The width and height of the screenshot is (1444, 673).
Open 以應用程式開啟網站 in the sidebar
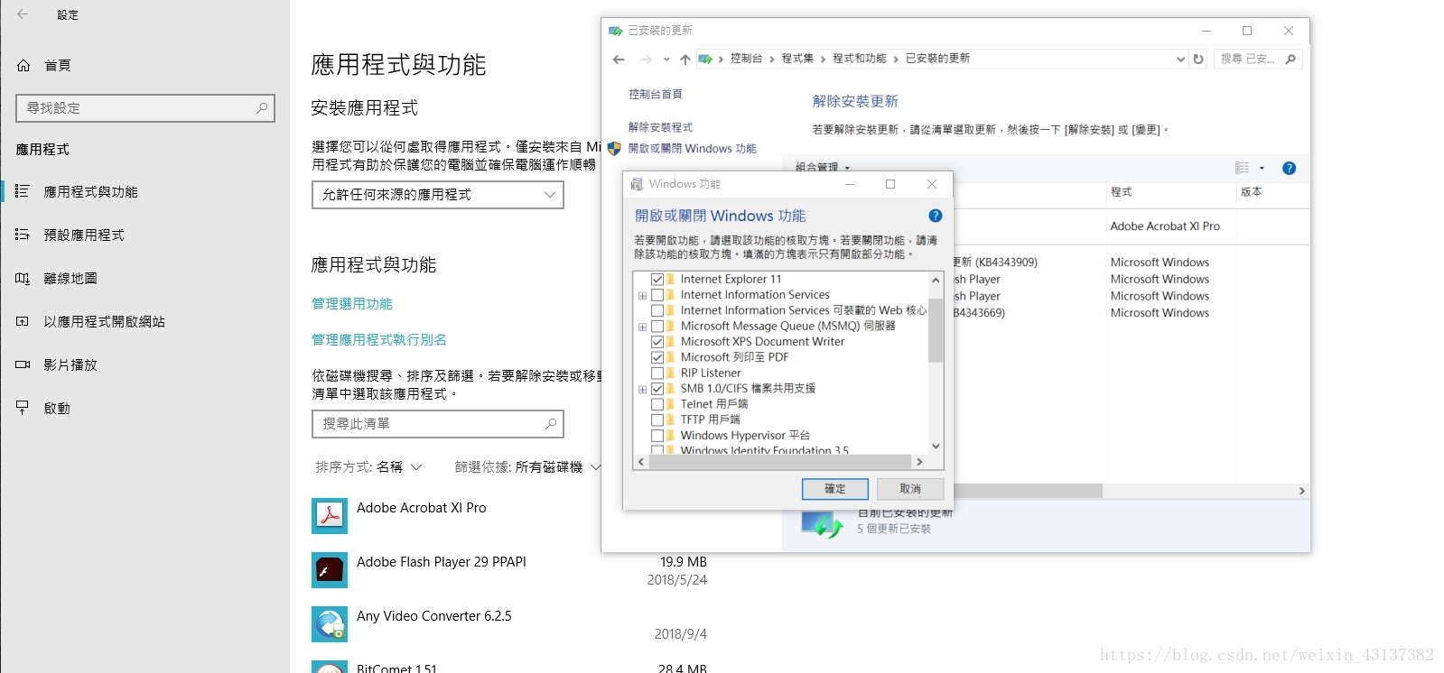104,321
